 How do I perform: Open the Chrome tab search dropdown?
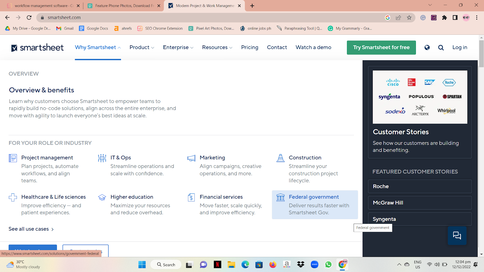click(430, 5)
